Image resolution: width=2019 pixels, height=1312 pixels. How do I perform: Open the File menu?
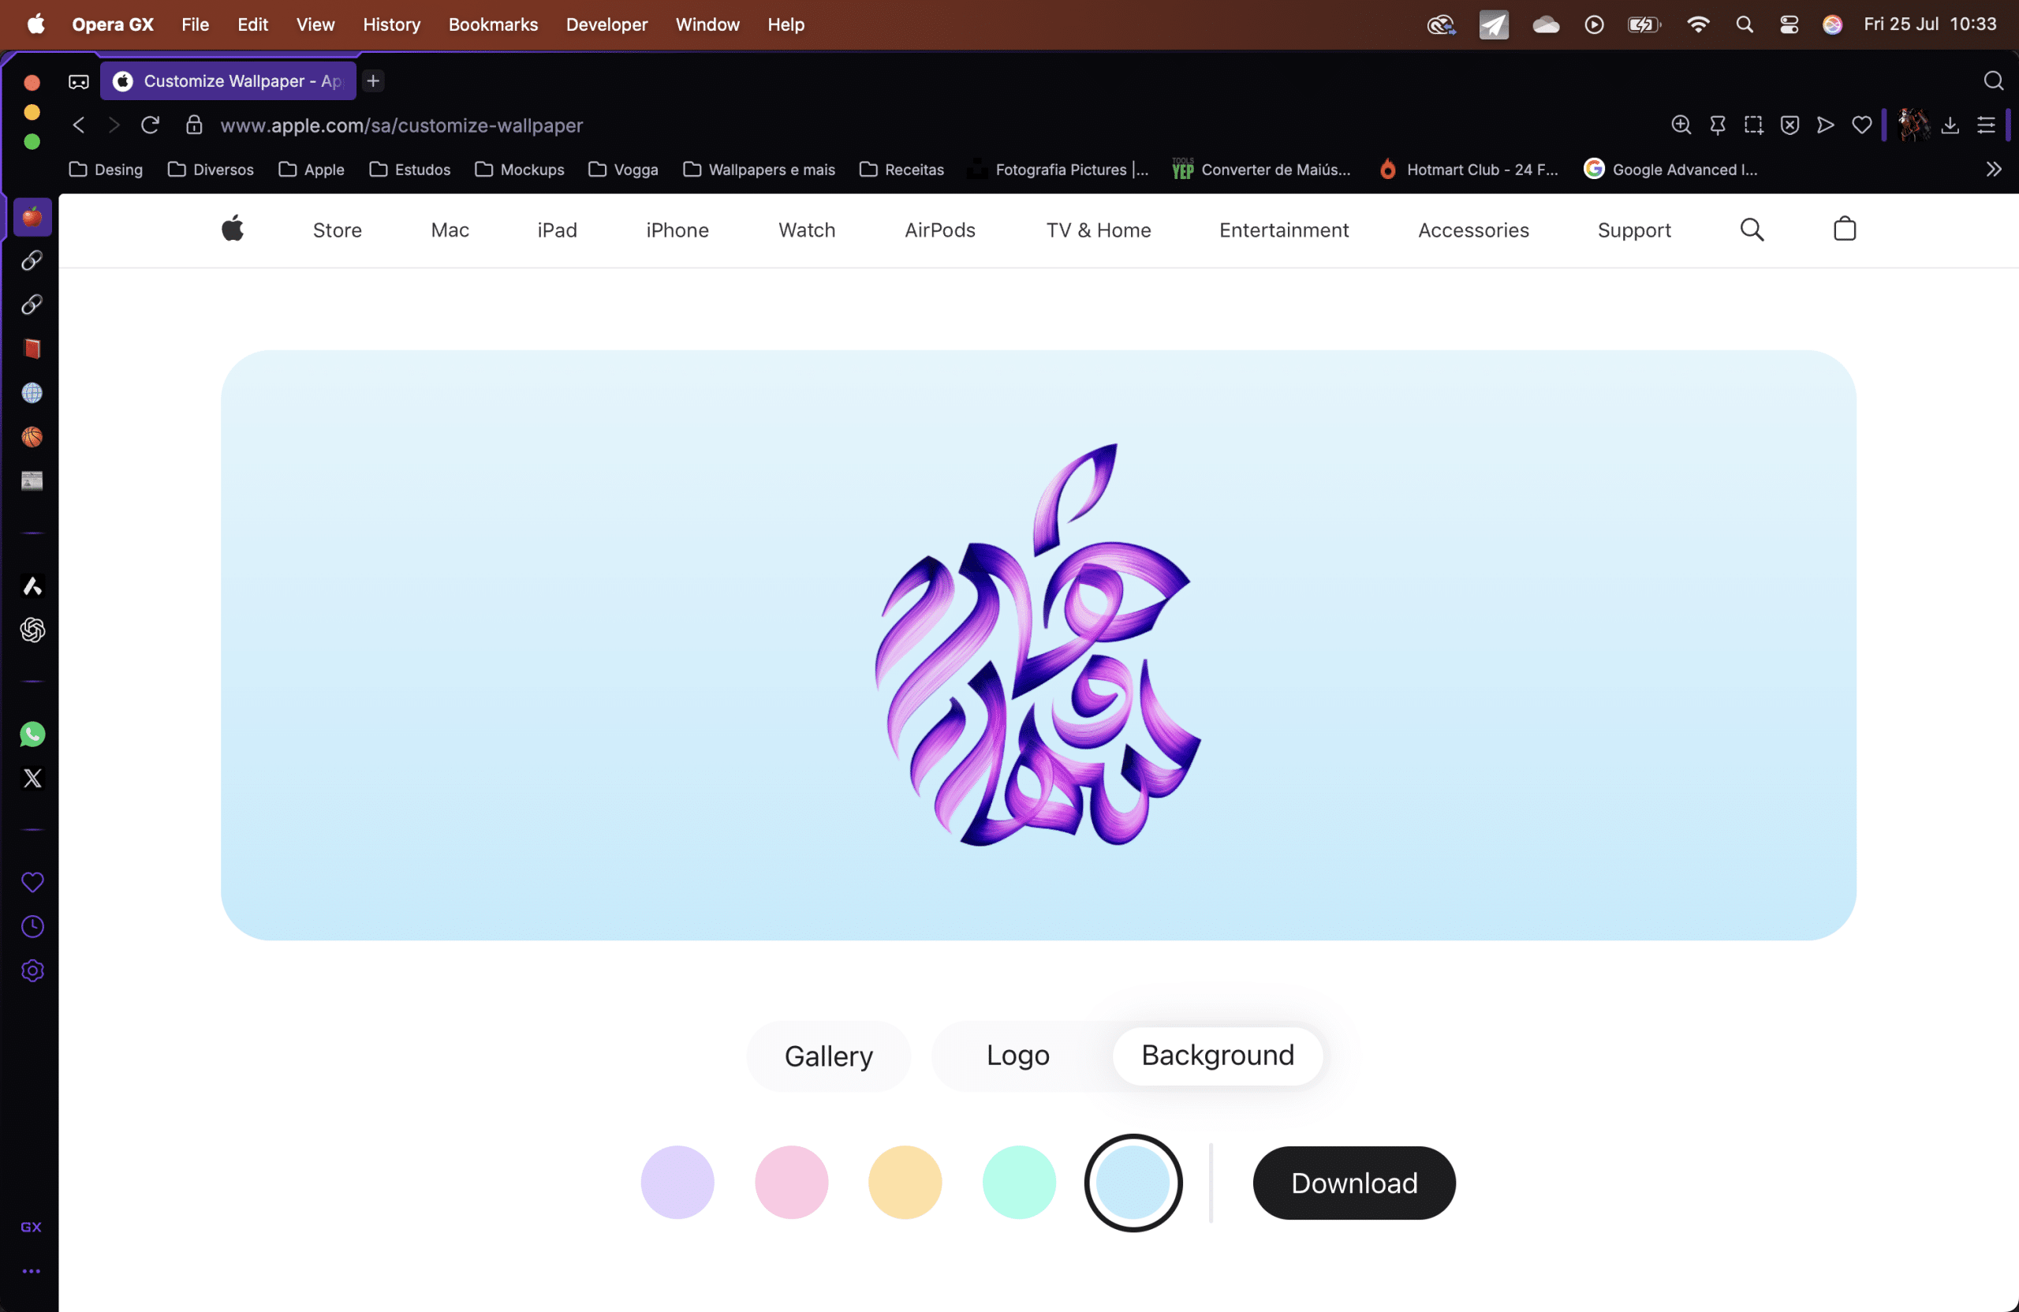[194, 24]
